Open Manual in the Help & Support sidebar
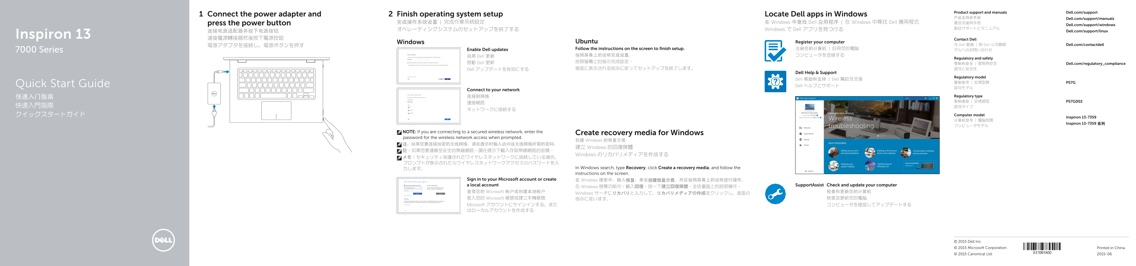1136x266 pixels. coord(804,140)
